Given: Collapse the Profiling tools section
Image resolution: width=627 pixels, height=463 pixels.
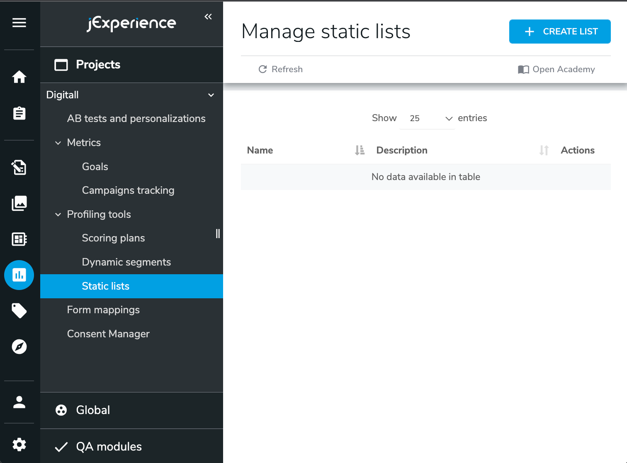Looking at the screenshot, I should (x=58, y=214).
